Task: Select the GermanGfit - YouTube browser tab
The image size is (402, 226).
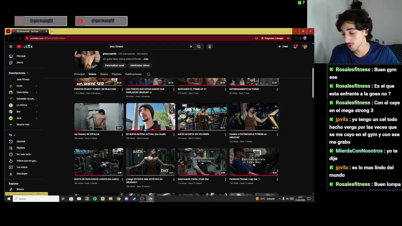Action: (x=30, y=31)
